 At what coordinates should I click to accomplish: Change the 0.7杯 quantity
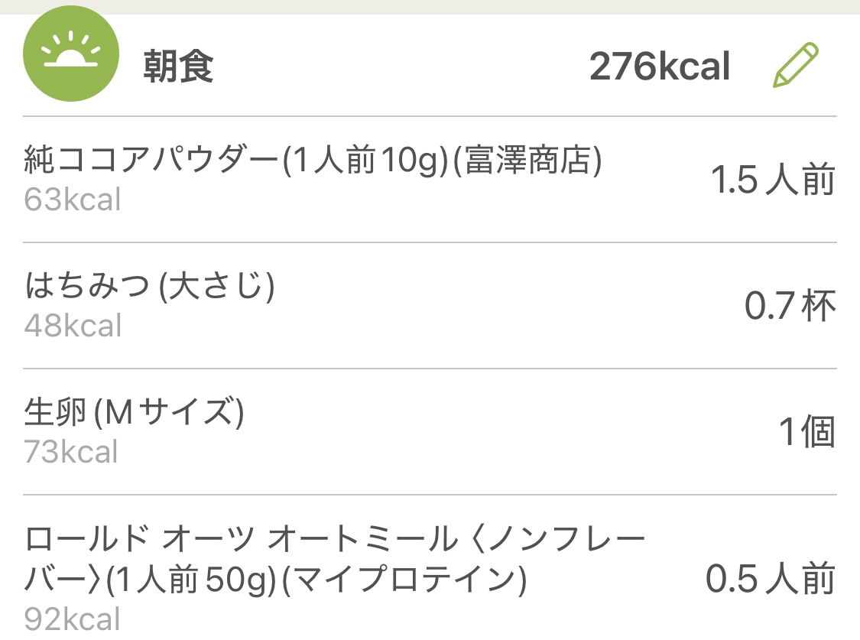point(790,307)
